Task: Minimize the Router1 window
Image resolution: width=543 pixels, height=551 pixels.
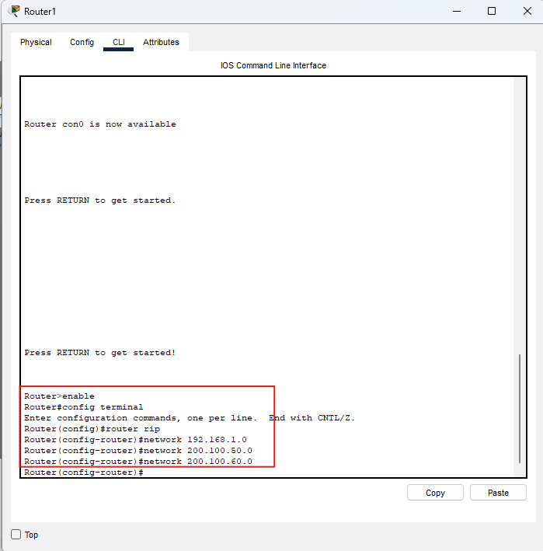Action: (x=457, y=11)
